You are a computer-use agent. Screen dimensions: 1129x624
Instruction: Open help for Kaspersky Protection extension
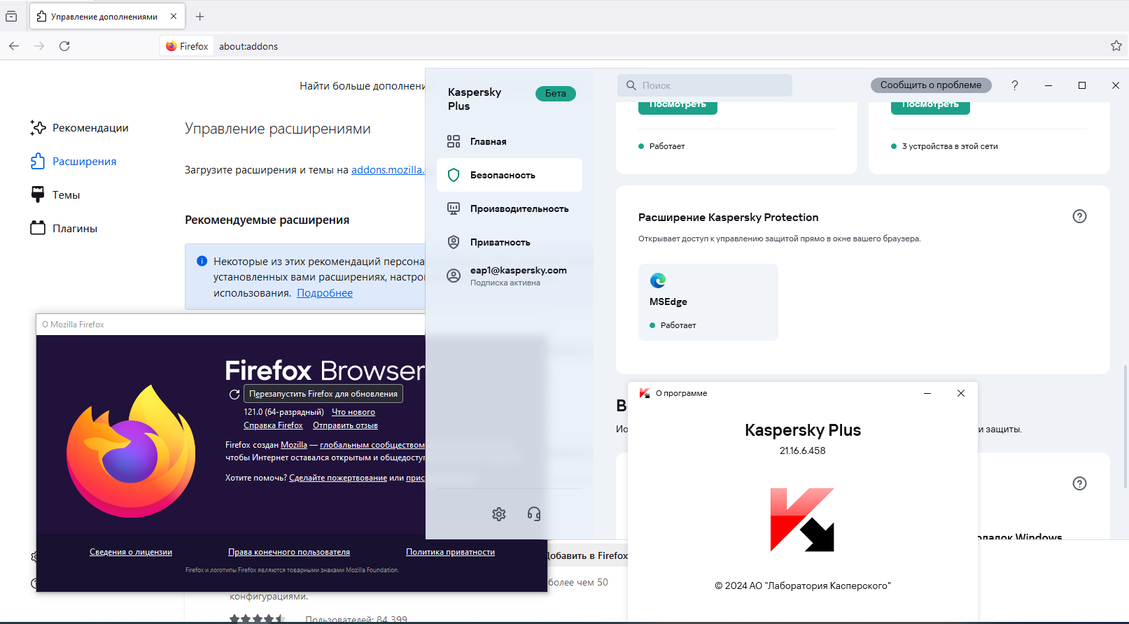coord(1079,216)
